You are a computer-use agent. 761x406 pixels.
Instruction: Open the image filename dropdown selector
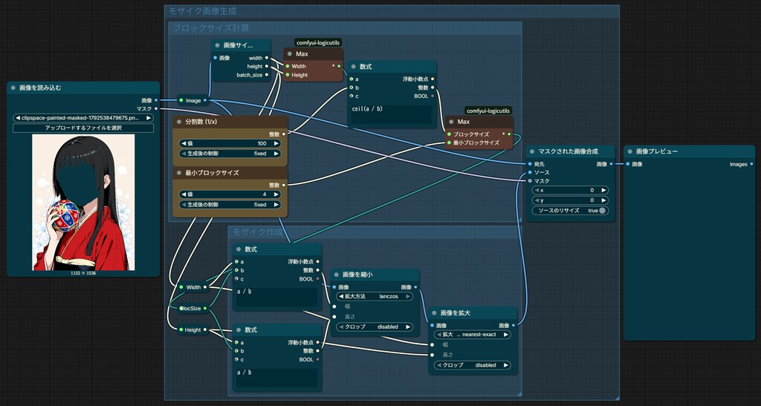(83, 118)
